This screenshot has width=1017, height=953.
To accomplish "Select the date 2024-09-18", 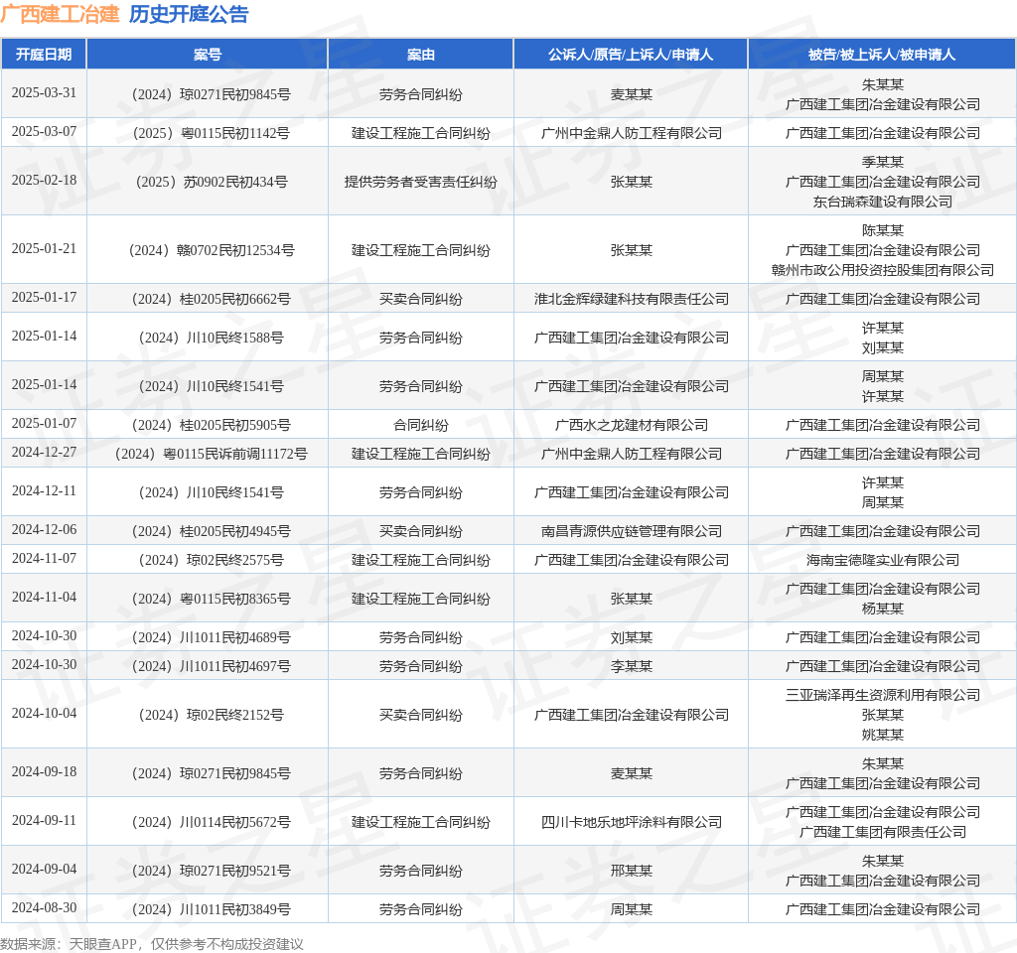I will point(44,771).
